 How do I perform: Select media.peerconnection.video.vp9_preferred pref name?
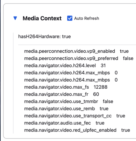[71, 58]
